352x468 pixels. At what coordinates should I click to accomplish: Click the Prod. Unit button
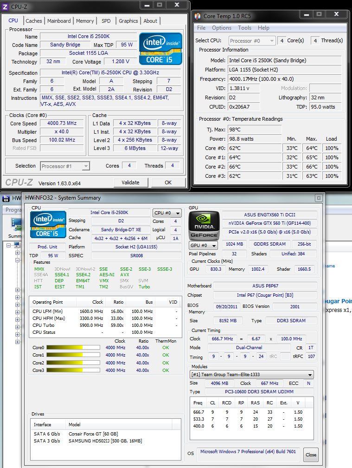[47, 247]
